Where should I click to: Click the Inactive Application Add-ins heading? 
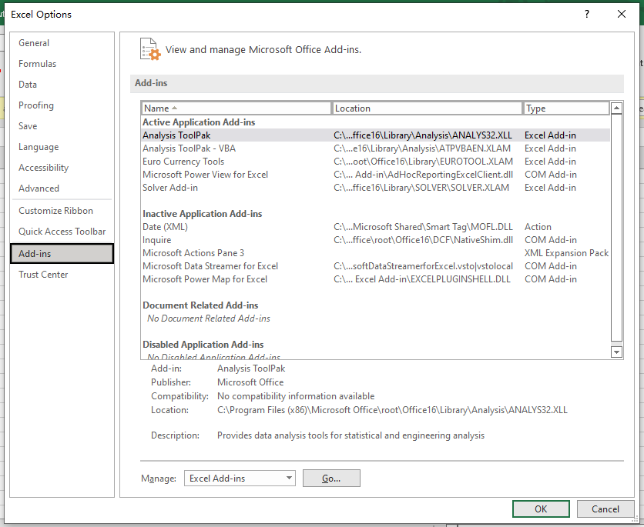pyautogui.click(x=203, y=214)
